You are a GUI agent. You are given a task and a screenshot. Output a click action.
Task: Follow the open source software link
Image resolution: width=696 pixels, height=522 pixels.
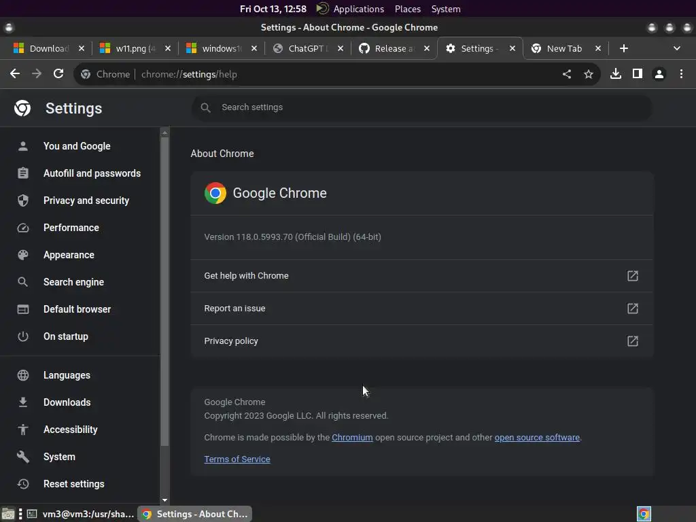pos(537,437)
